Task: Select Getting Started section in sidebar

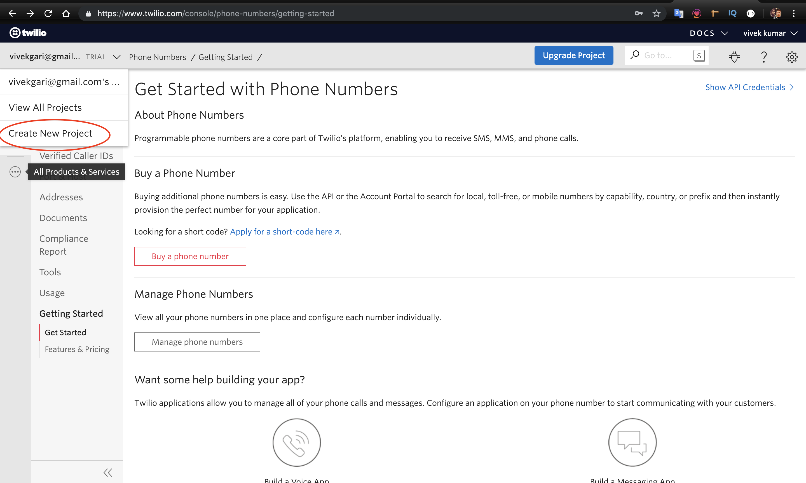Action: (71, 313)
